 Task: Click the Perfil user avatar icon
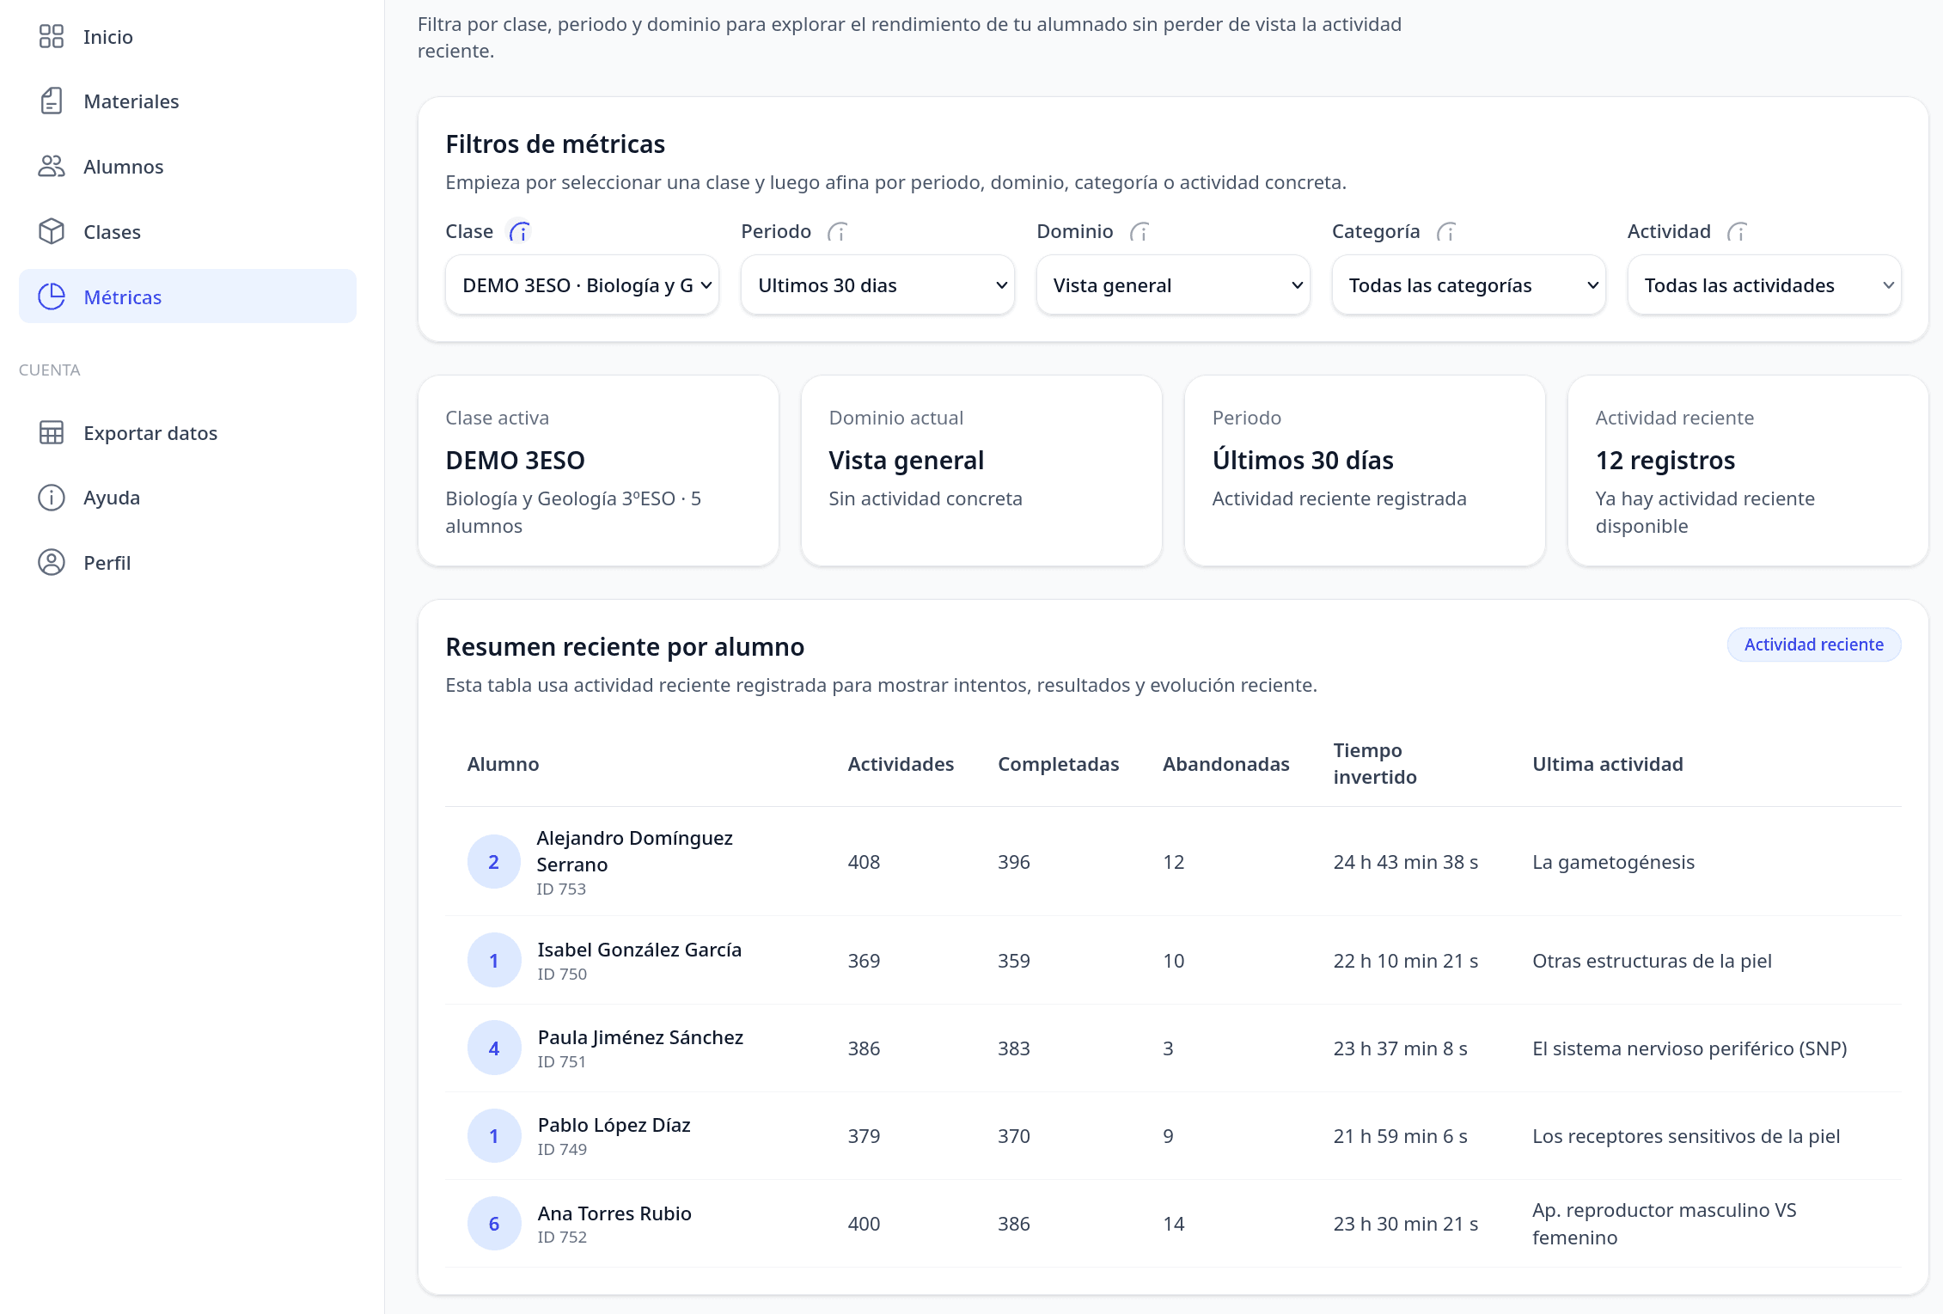point(52,563)
